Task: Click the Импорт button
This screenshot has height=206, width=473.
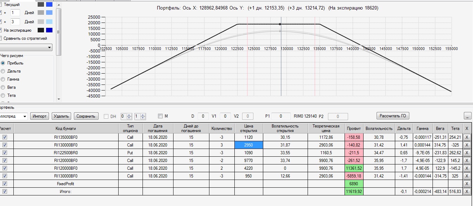Action: (x=39, y=116)
